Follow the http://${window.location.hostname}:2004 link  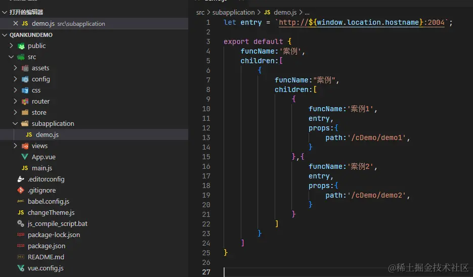point(361,22)
